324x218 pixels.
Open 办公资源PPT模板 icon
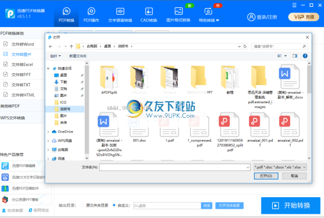click(x=5, y=200)
